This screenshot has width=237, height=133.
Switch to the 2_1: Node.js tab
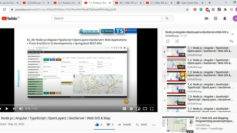coord(67,3)
